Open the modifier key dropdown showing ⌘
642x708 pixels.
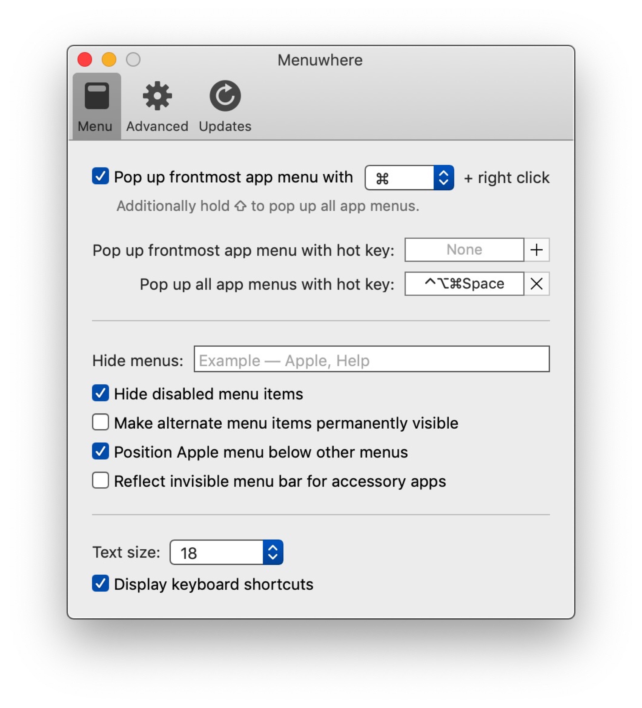pyautogui.click(x=409, y=178)
